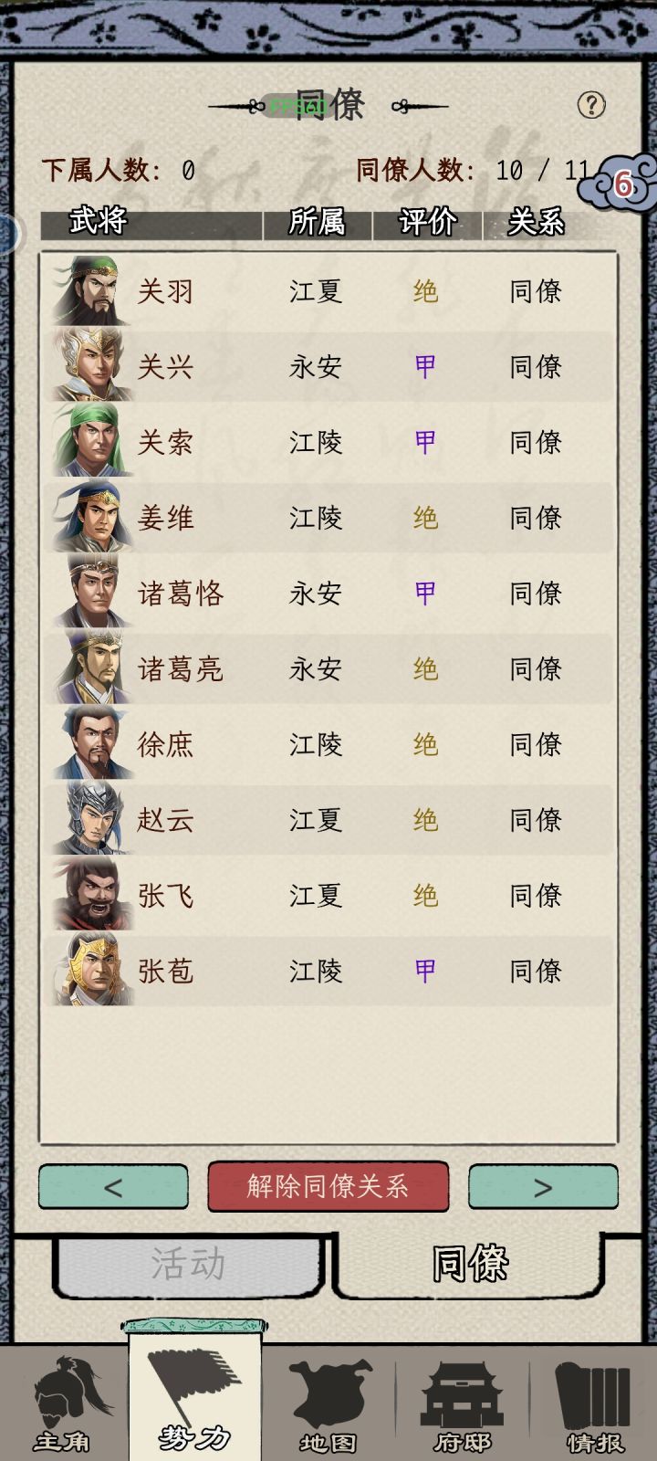Click 张飞's portrait thumbnail
Viewport: 657px width, 1461px height.
pyautogui.click(x=92, y=895)
